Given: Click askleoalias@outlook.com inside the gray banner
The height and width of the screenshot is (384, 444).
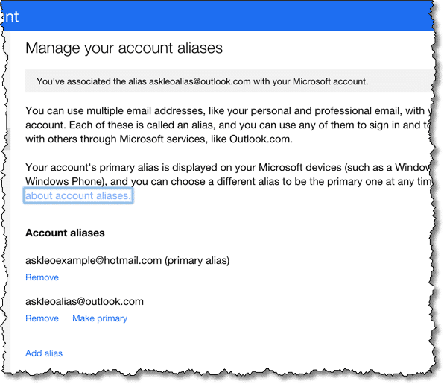Looking at the screenshot, I should point(200,81).
